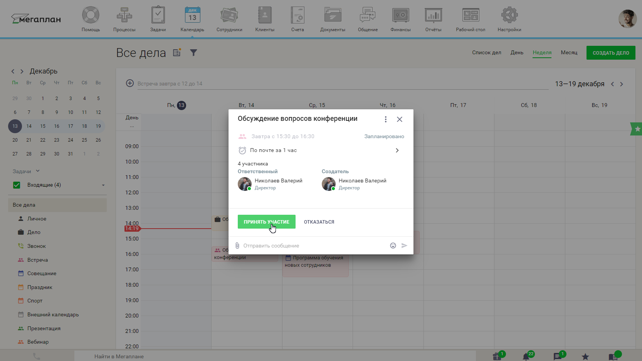The width and height of the screenshot is (642, 361).
Task: Select Вебинар in the sidebar list
Action: coord(38,342)
